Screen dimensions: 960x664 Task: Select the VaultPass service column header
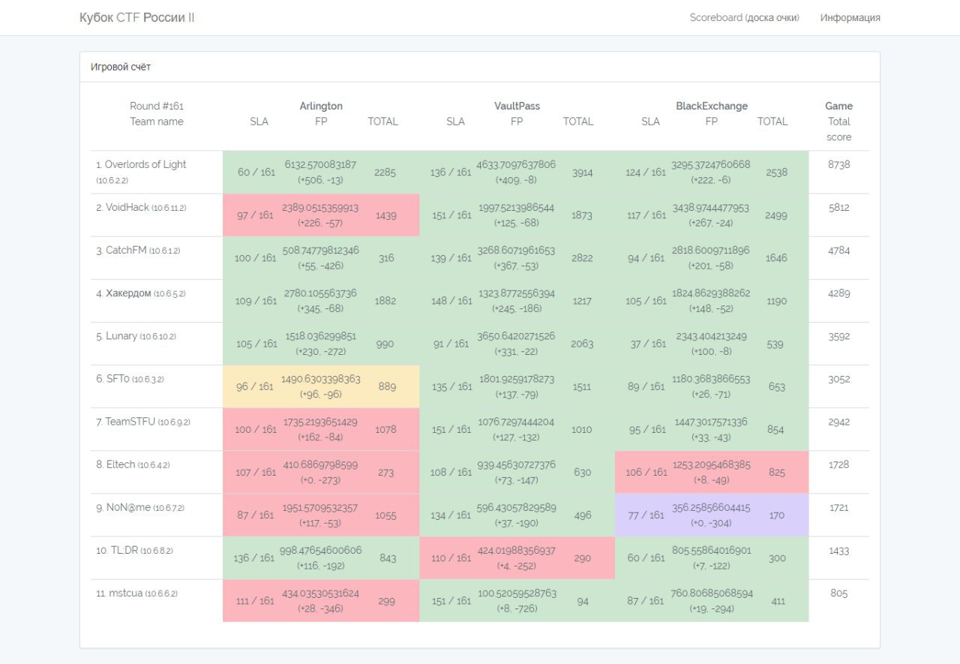coord(517,106)
